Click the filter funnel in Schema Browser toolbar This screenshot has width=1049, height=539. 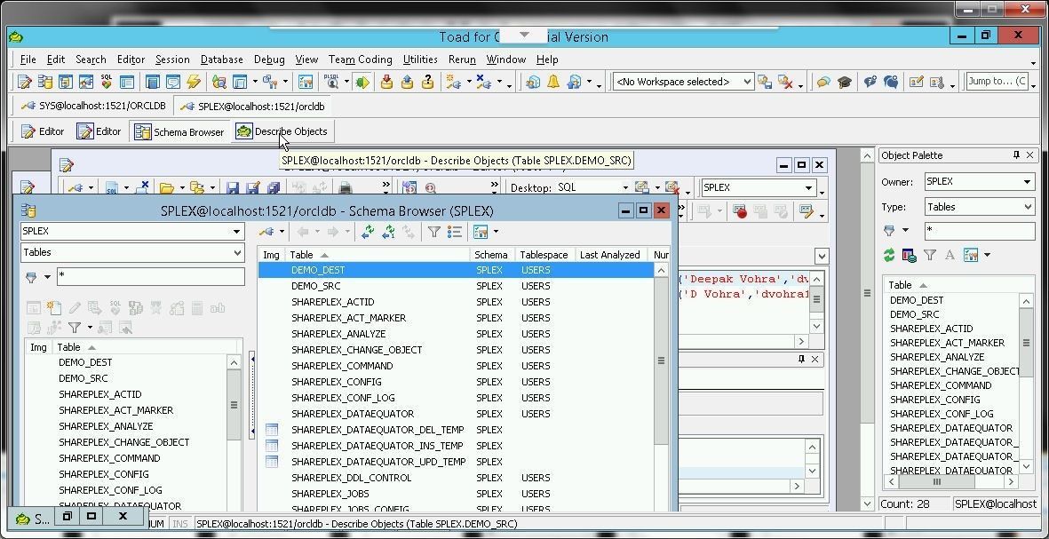[434, 232]
